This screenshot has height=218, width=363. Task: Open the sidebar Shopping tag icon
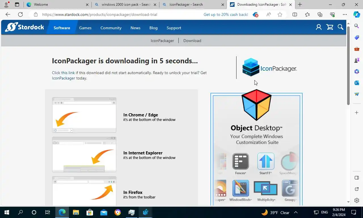tap(357, 37)
